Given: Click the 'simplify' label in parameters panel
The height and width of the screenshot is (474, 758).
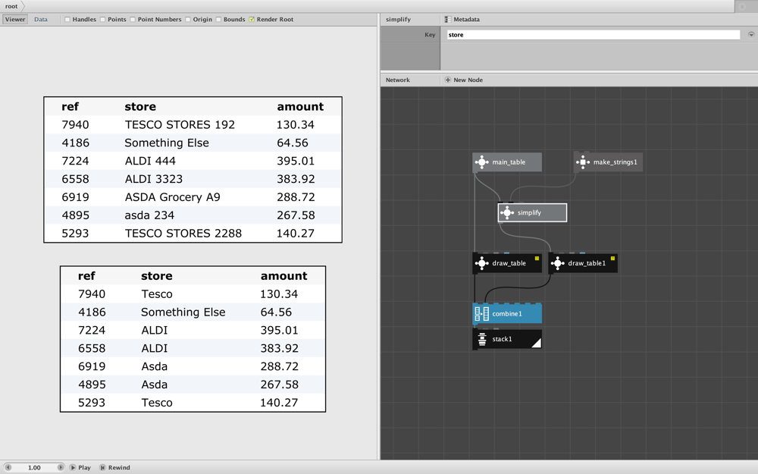Looking at the screenshot, I should tap(399, 20).
